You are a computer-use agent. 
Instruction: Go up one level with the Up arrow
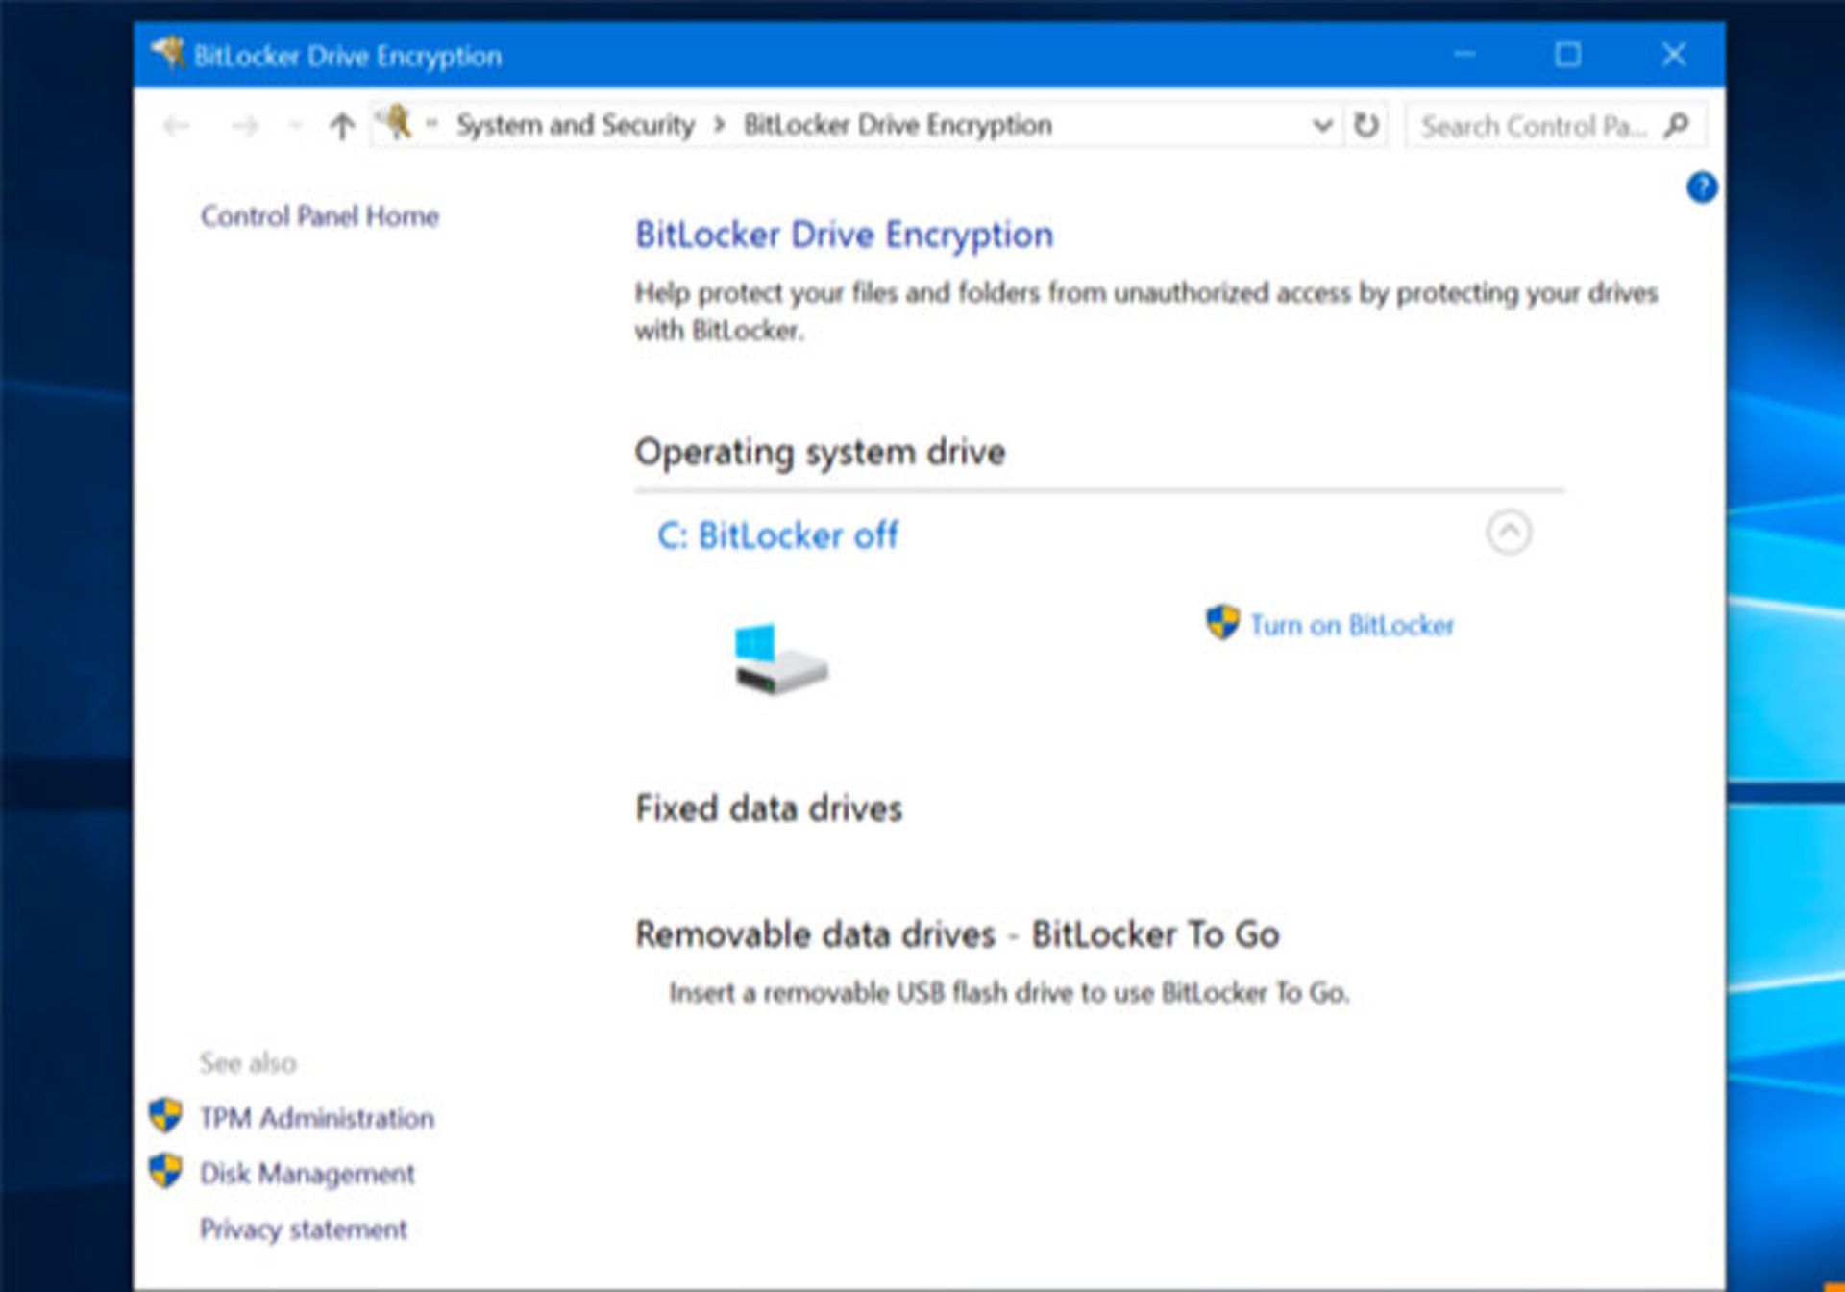[x=342, y=126]
